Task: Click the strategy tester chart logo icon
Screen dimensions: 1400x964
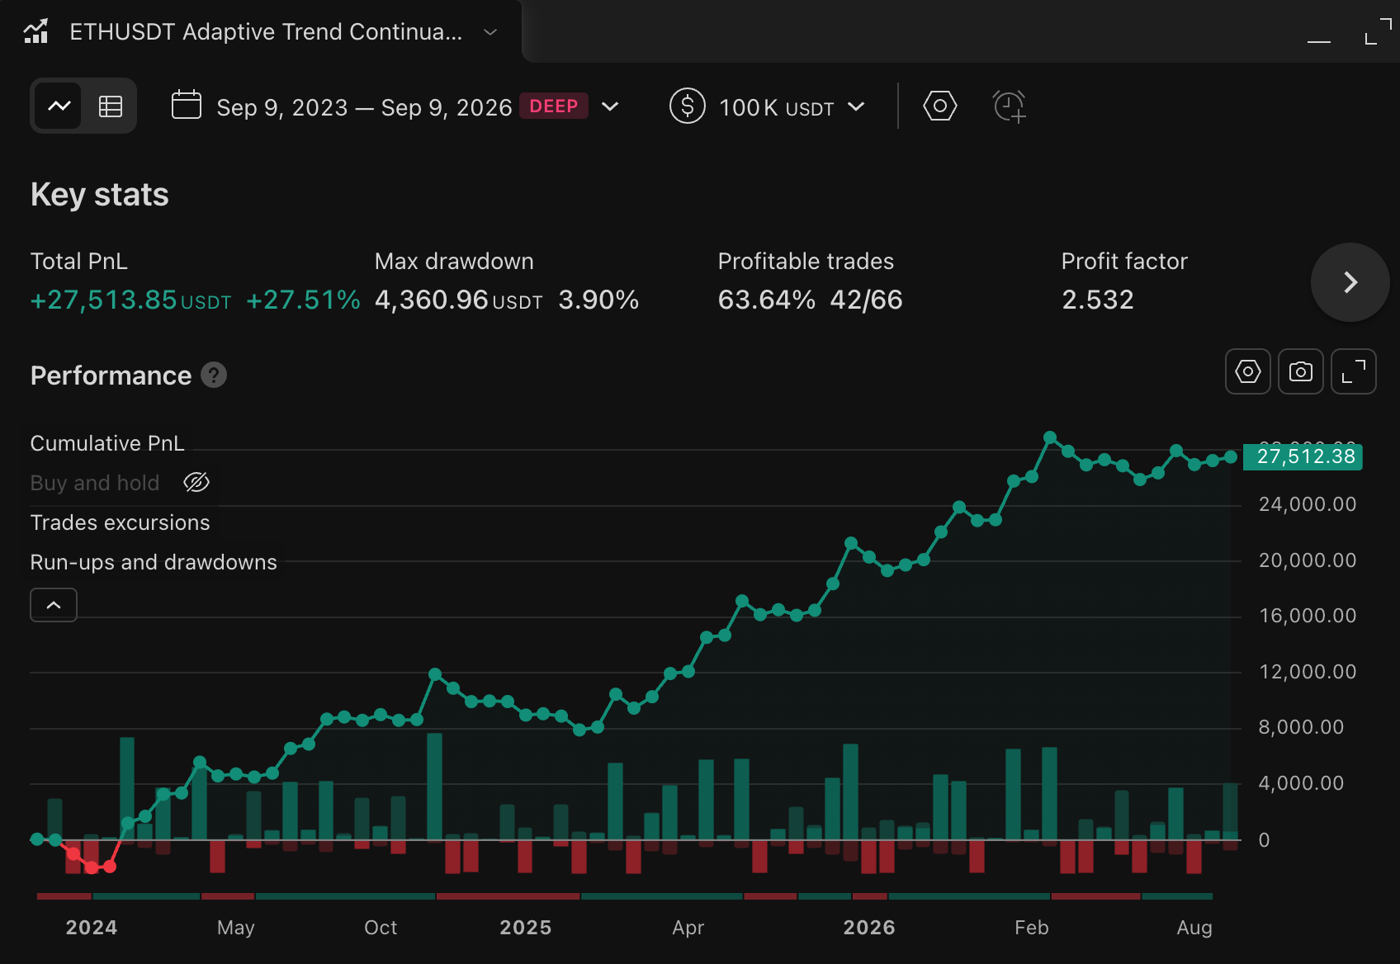Action: click(x=35, y=31)
